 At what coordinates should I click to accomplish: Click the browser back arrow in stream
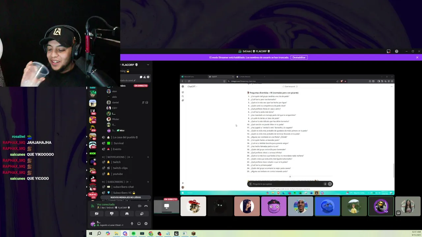pos(182,81)
